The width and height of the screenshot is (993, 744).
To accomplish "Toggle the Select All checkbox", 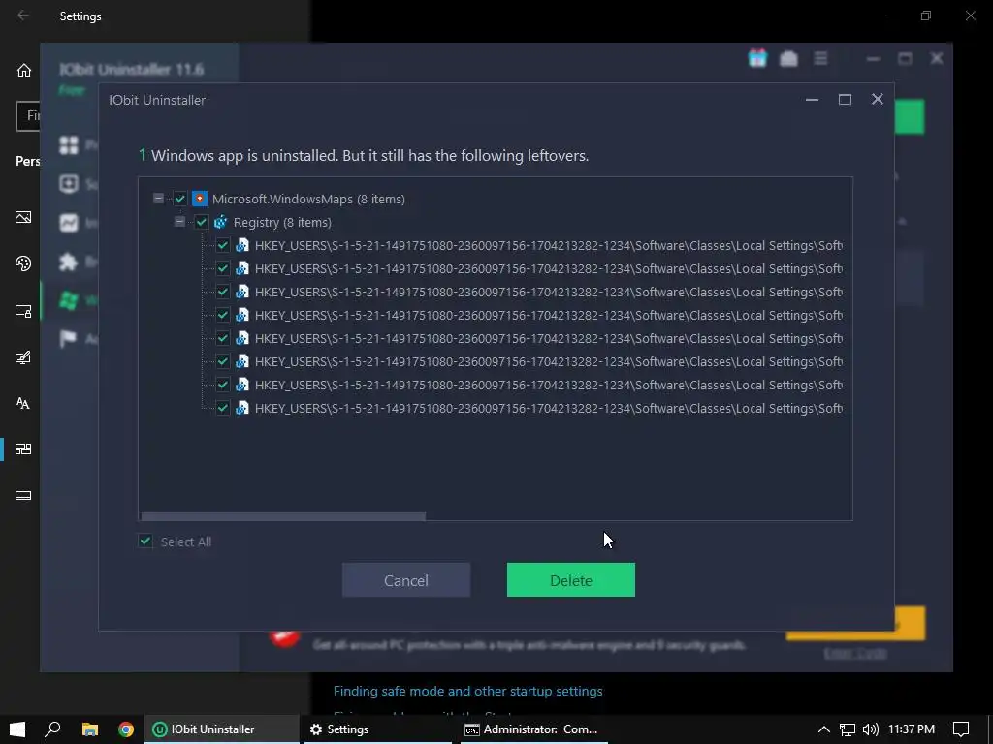I will [x=145, y=541].
